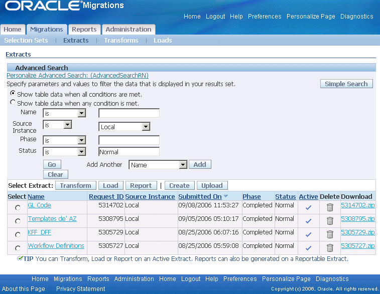Delete the KFF_DFF extract via trash icon
Viewport: 380px width, 294px height.
pyautogui.click(x=330, y=234)
